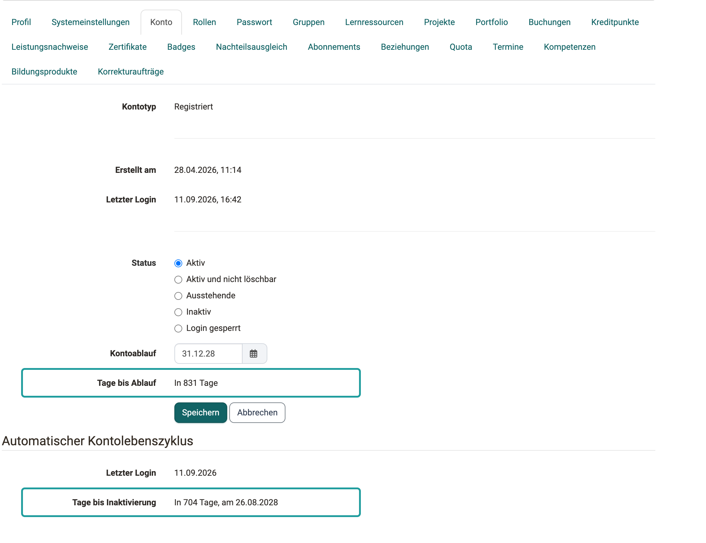Open the Lernressourcen tab
This screenshot has height=543, width=706.
pyautogui.click(x=374, y=22)
